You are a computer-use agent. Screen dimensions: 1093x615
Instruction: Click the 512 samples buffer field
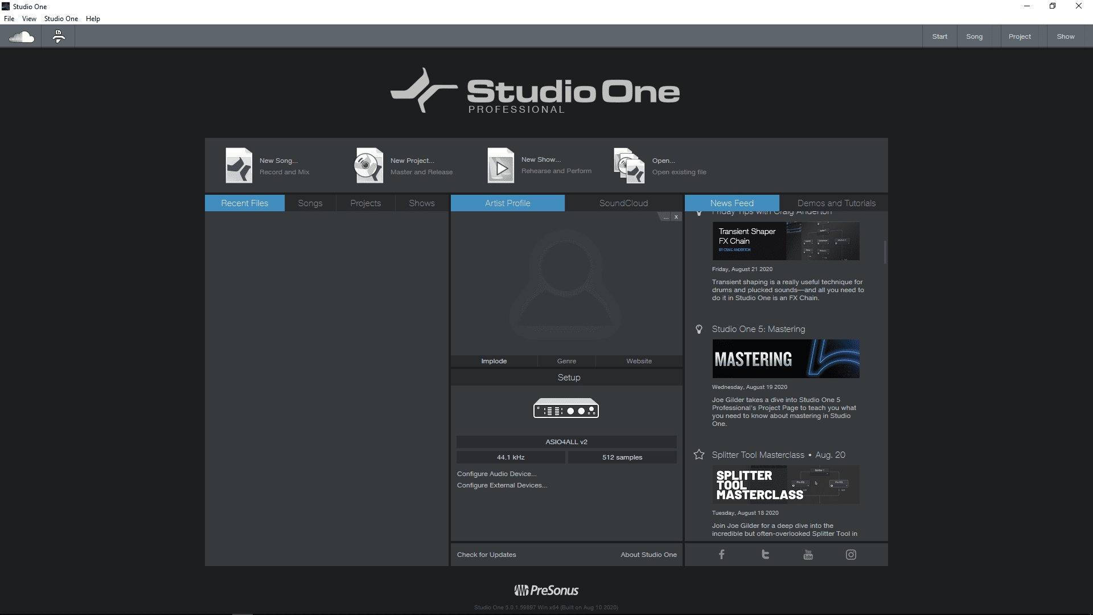622,457
